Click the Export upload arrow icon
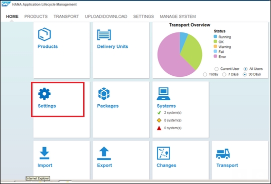 tap(104, 154)
